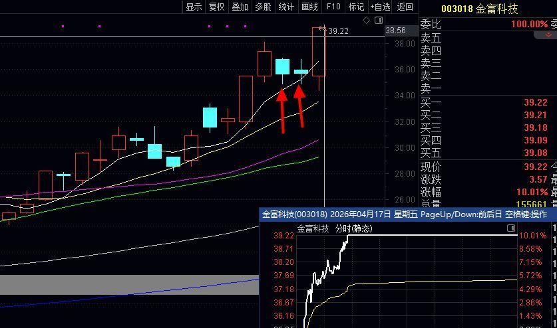Click the 返回 button
Viewport: 557px width, 328px height.
click(x=405, y=7)
